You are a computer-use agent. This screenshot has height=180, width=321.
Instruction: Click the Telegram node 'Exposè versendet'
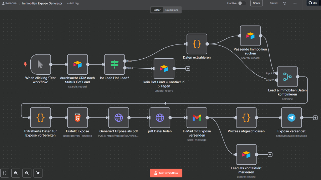click(x=291, y=117)
